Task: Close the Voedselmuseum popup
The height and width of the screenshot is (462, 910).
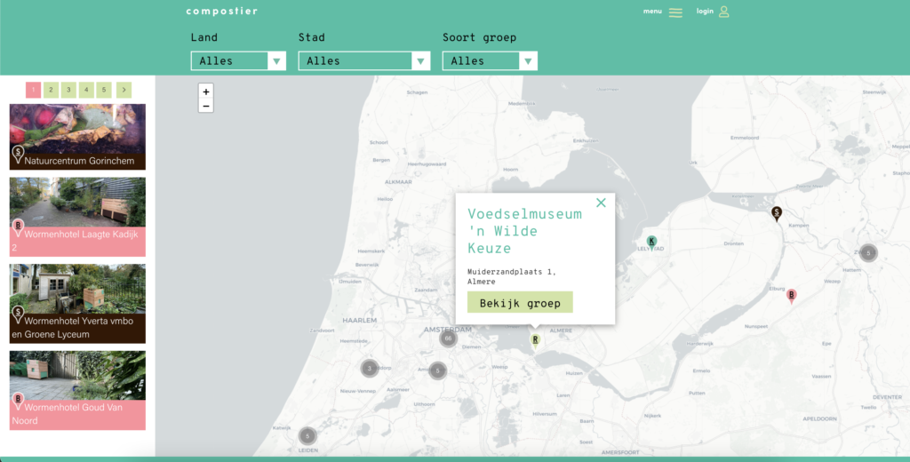Action: click(601, 203)
